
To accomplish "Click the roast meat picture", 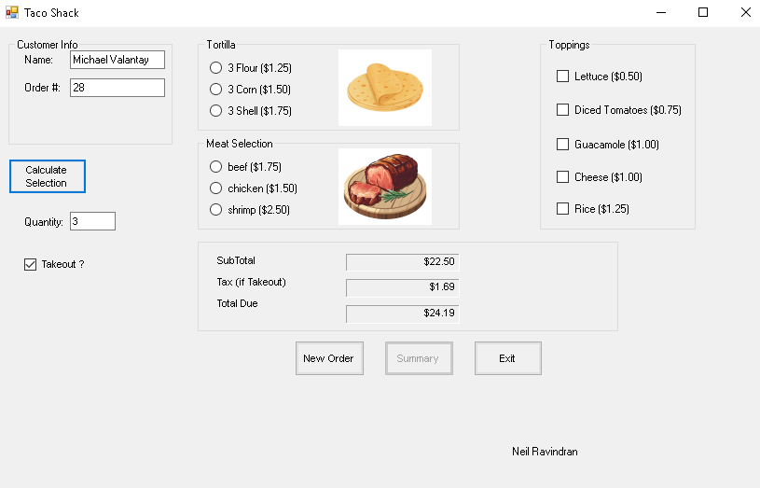I will [384, 186].
